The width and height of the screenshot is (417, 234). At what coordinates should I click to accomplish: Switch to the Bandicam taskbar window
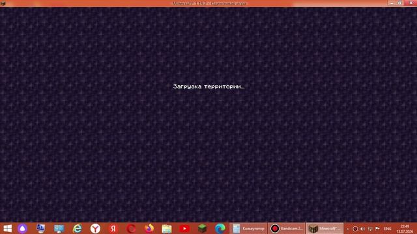click(x=287, y=228)
